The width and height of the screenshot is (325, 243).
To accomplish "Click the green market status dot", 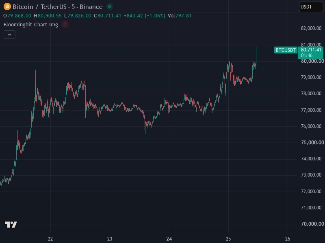I will pyautogui.click(x=110, y=6).
